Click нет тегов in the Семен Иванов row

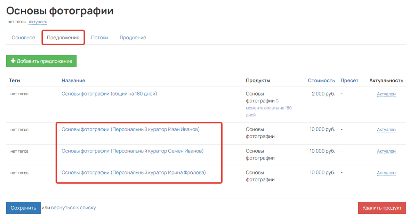pyautogui.click(x=19, y=151)
